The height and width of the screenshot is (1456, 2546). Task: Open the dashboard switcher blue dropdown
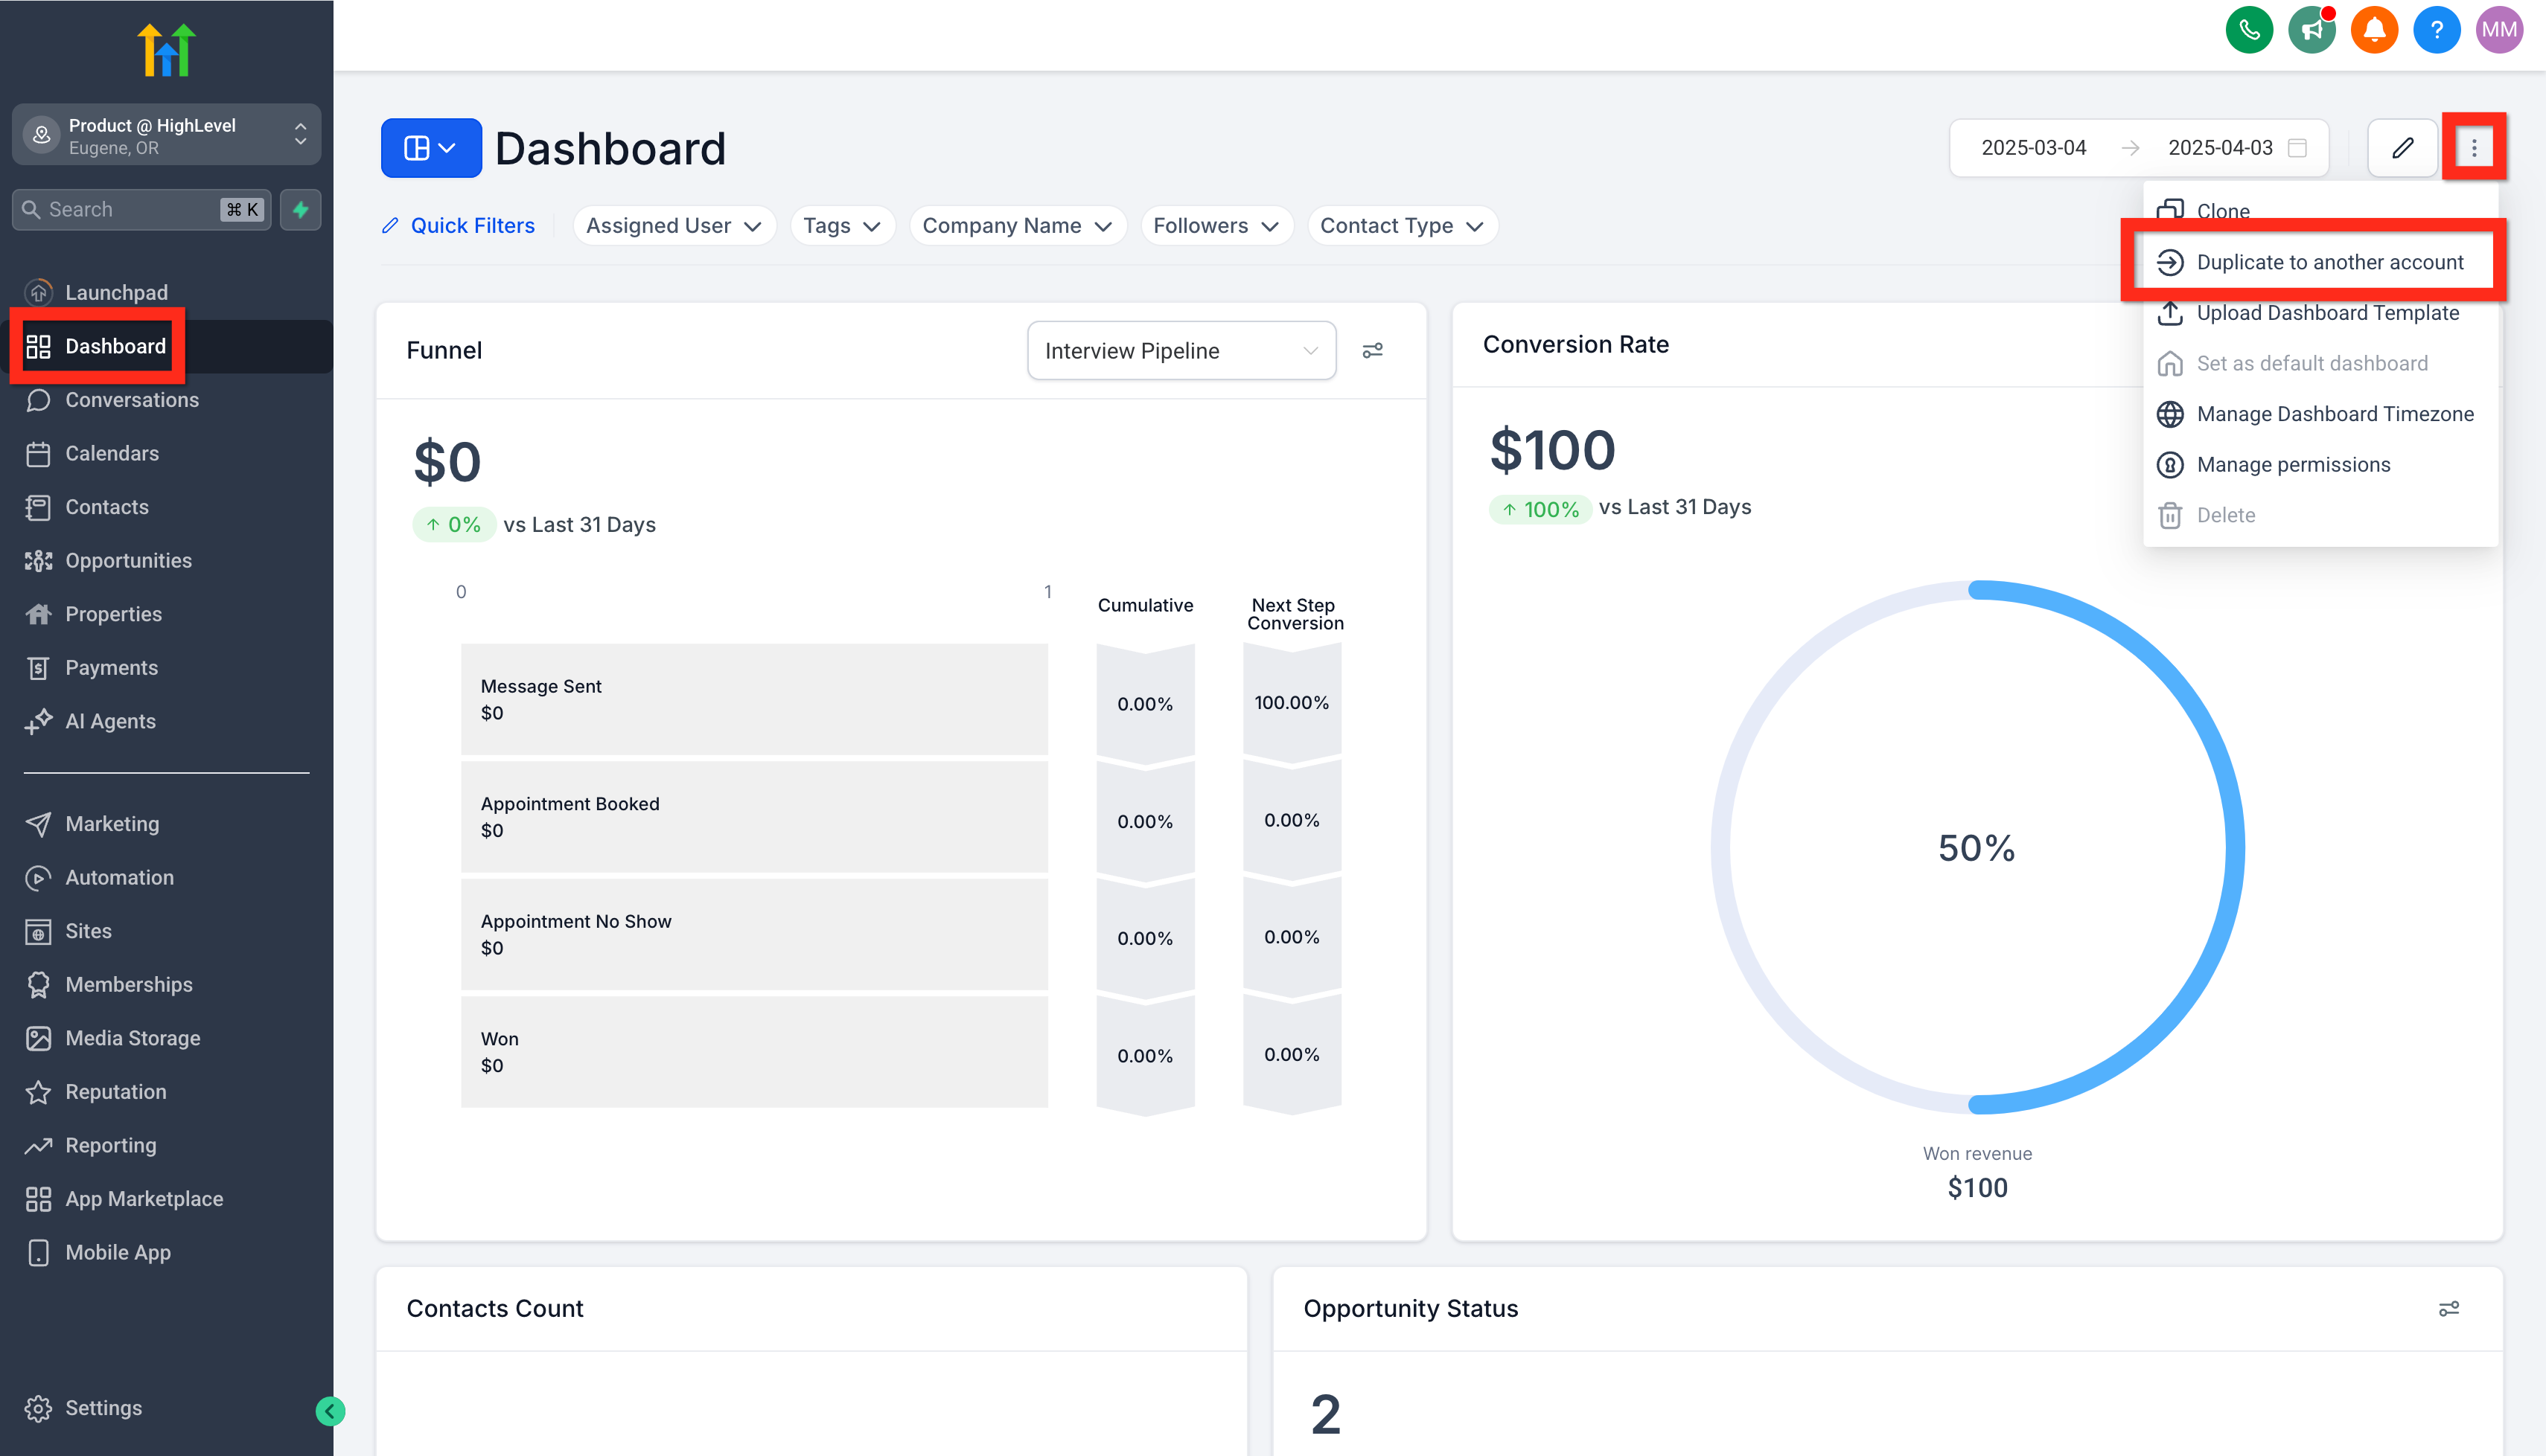pos(431,148)
